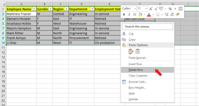
Task: Choose Cut from the context menu
Action: 148,34
